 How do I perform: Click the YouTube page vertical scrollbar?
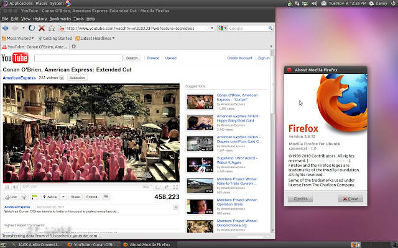click(x=272, y=141)
